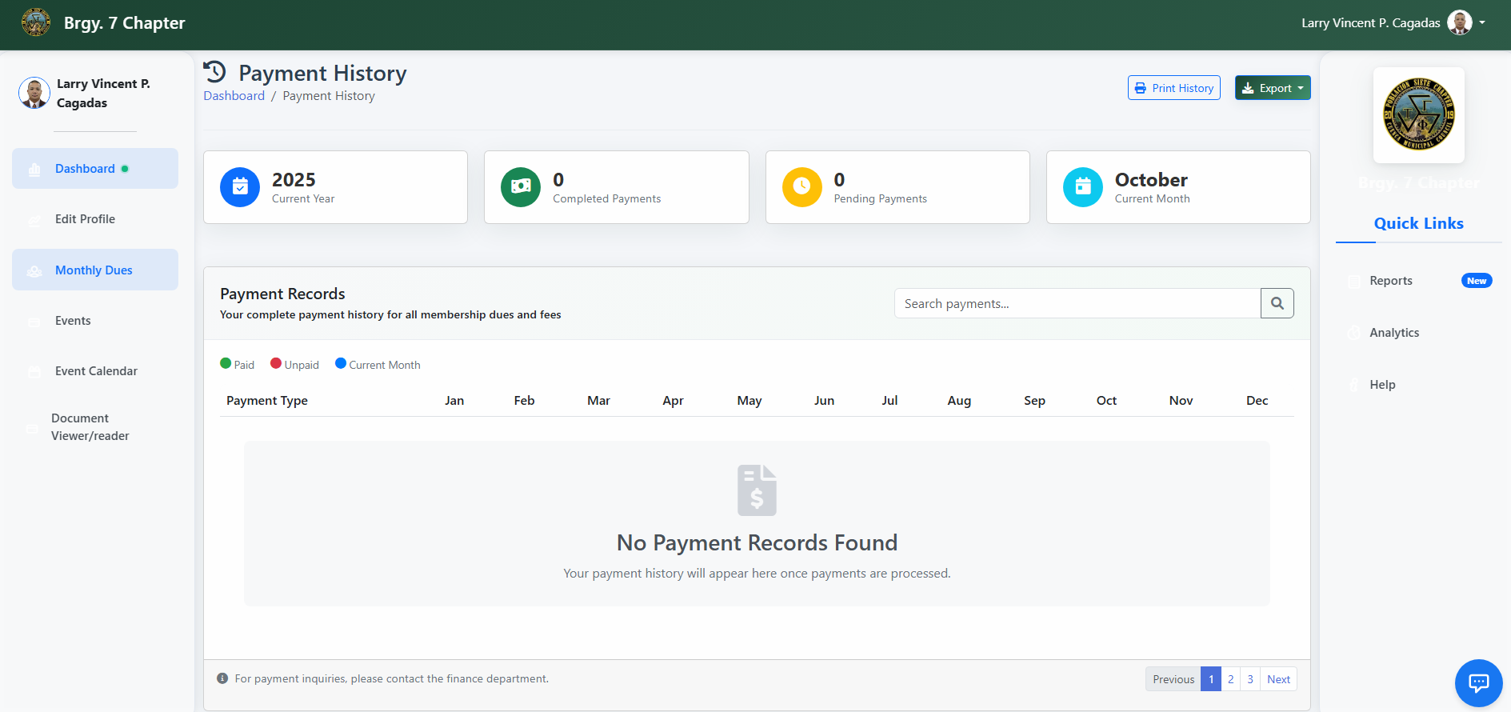Open the chat bubble widget
This screenshot has height=712, width=1511.
pos(1478,682)
